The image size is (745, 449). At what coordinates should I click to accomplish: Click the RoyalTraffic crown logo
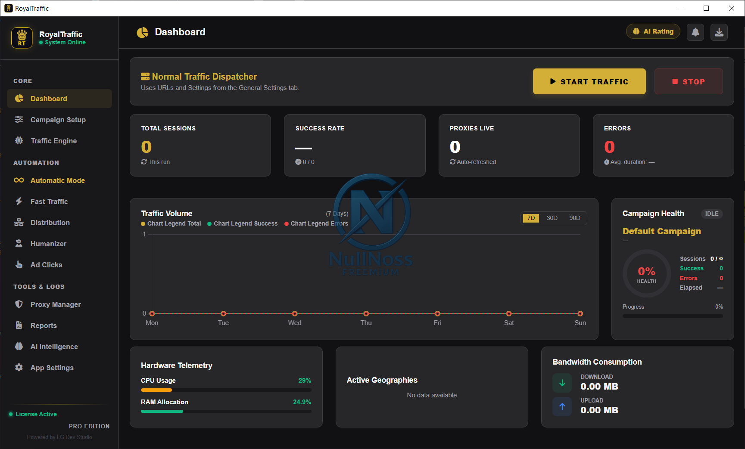(22, 38)
